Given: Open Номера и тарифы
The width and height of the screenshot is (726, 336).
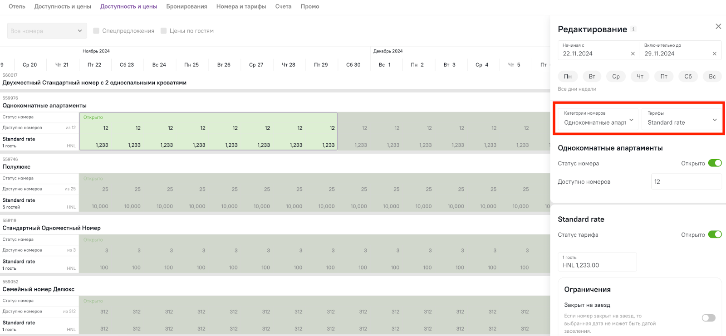Looking at the screenshot, I should pyautogui.click(x=241, y=6).
